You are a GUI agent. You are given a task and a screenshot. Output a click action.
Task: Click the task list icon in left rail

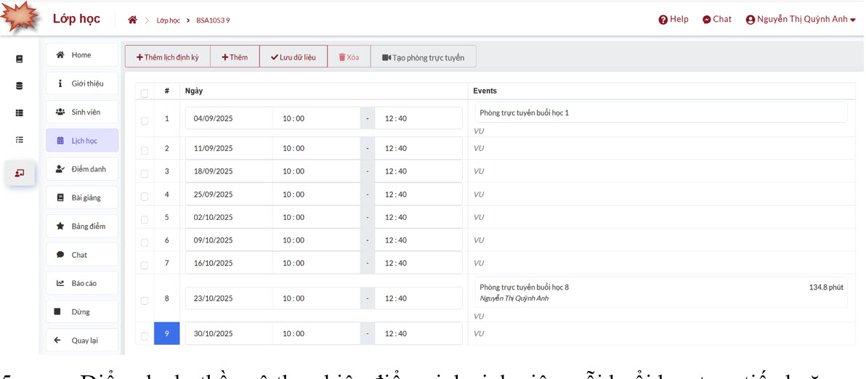click(20, 139)
